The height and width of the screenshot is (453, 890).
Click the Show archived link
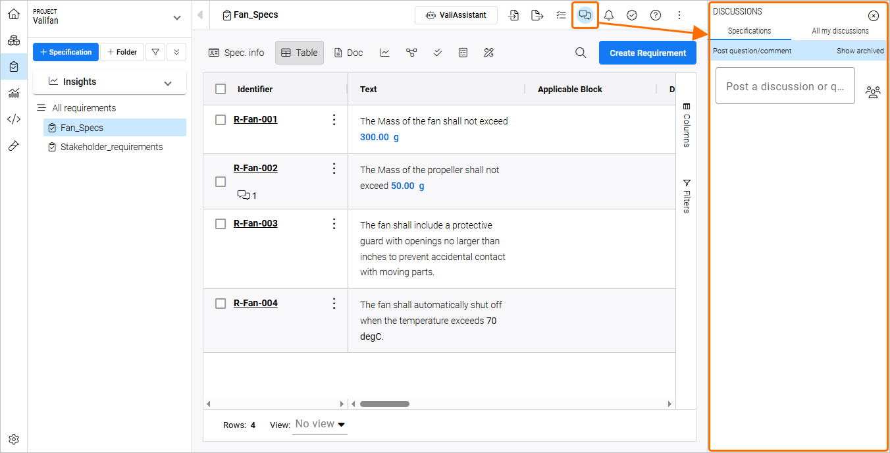click(860, 51)
